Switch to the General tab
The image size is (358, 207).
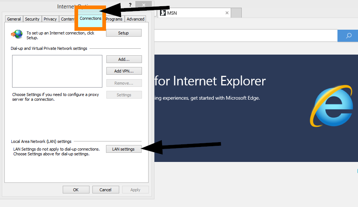(x=14, y=19)
